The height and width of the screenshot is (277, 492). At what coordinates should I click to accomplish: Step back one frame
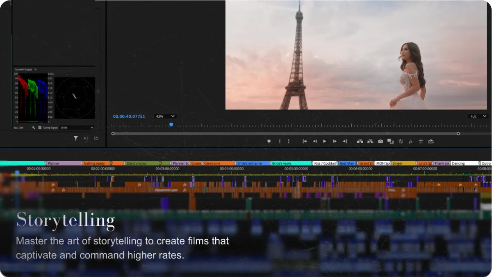[x=315, y=141]
